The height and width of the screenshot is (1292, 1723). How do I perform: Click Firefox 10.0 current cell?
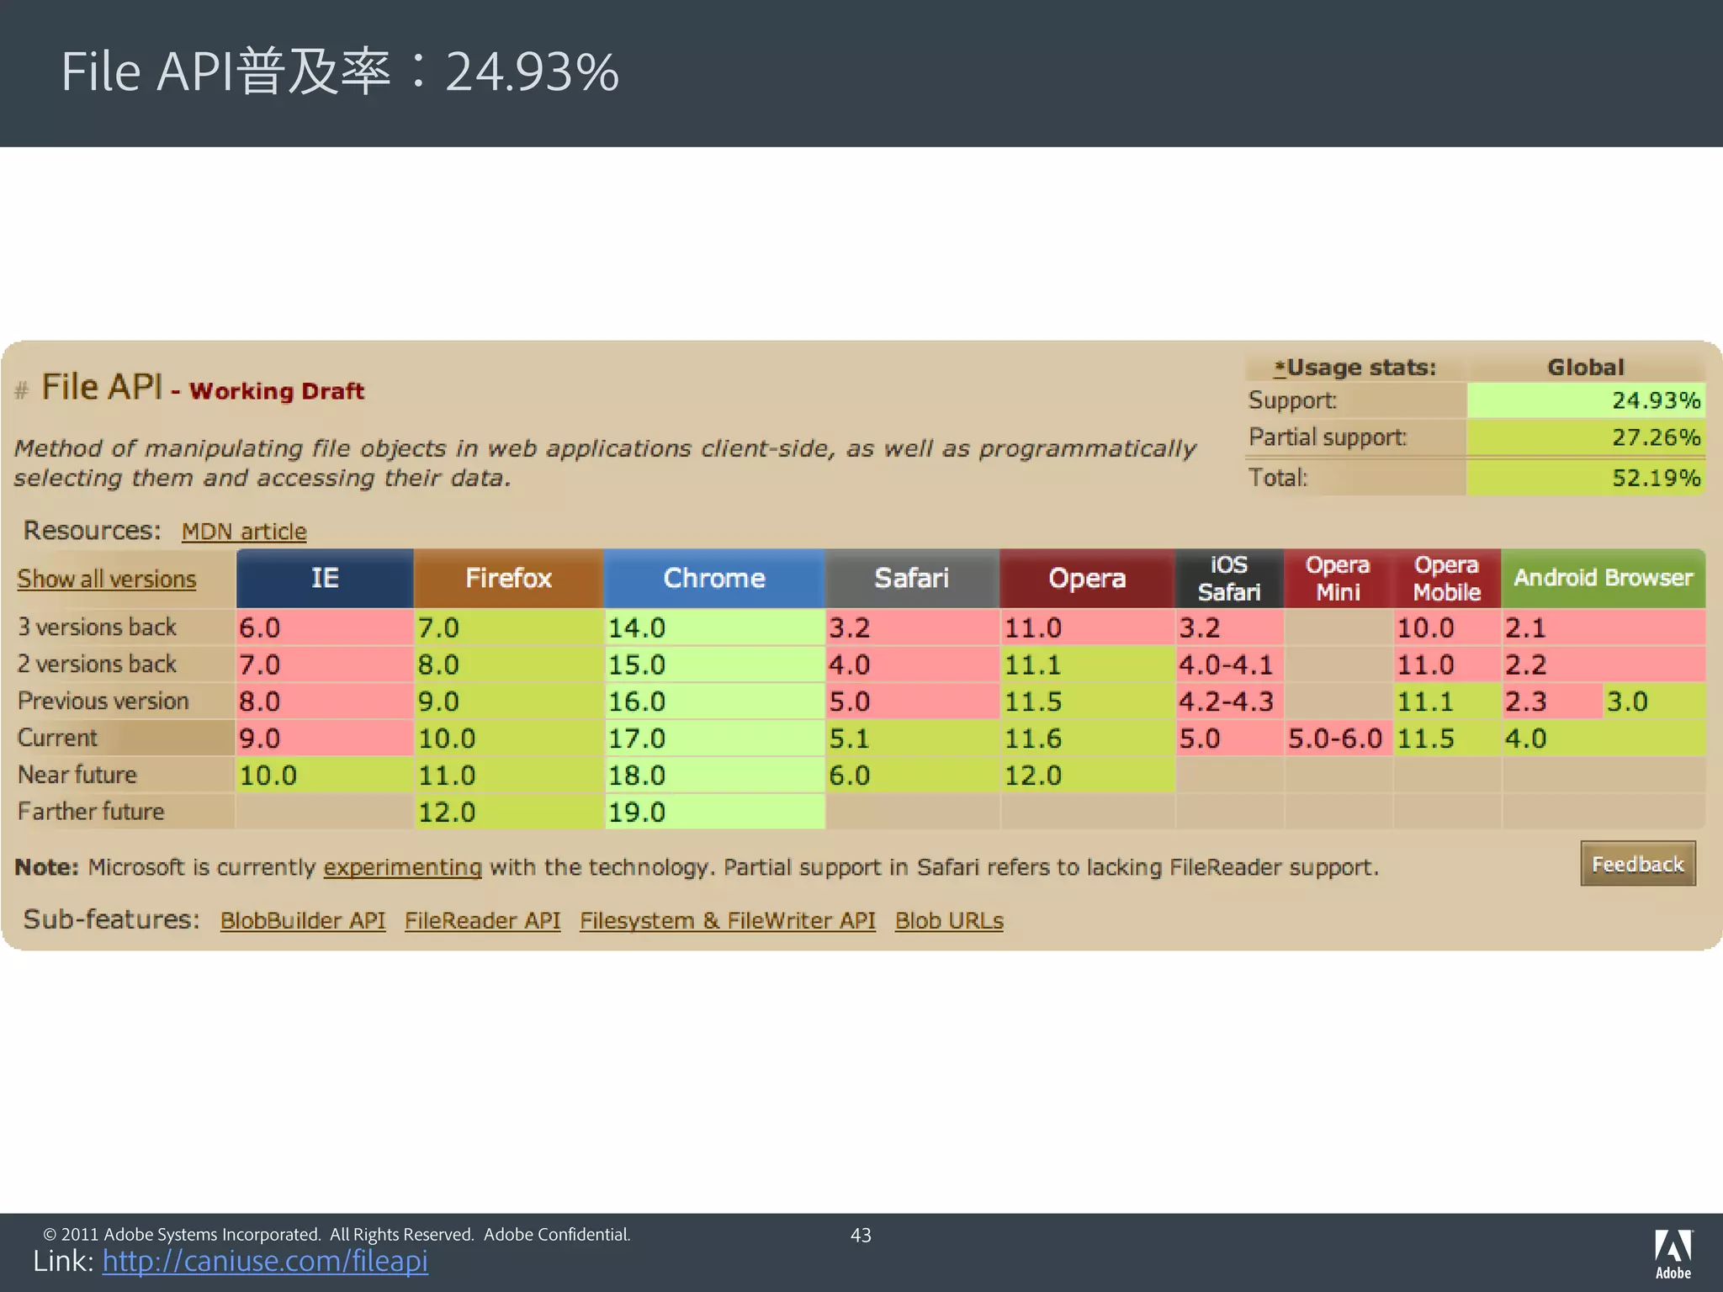tap(508, 739)
